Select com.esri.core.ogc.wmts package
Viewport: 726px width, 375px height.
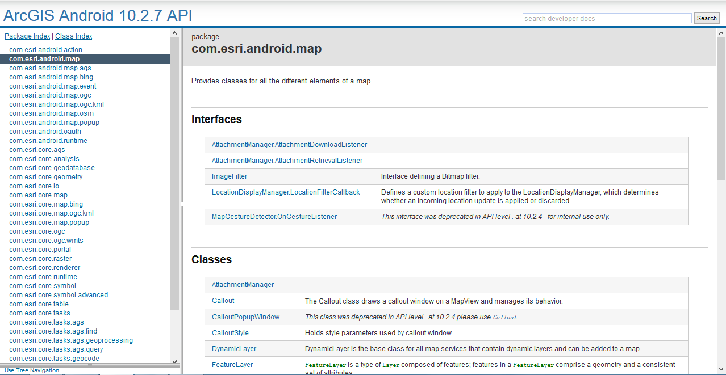(x=46, y=241)
